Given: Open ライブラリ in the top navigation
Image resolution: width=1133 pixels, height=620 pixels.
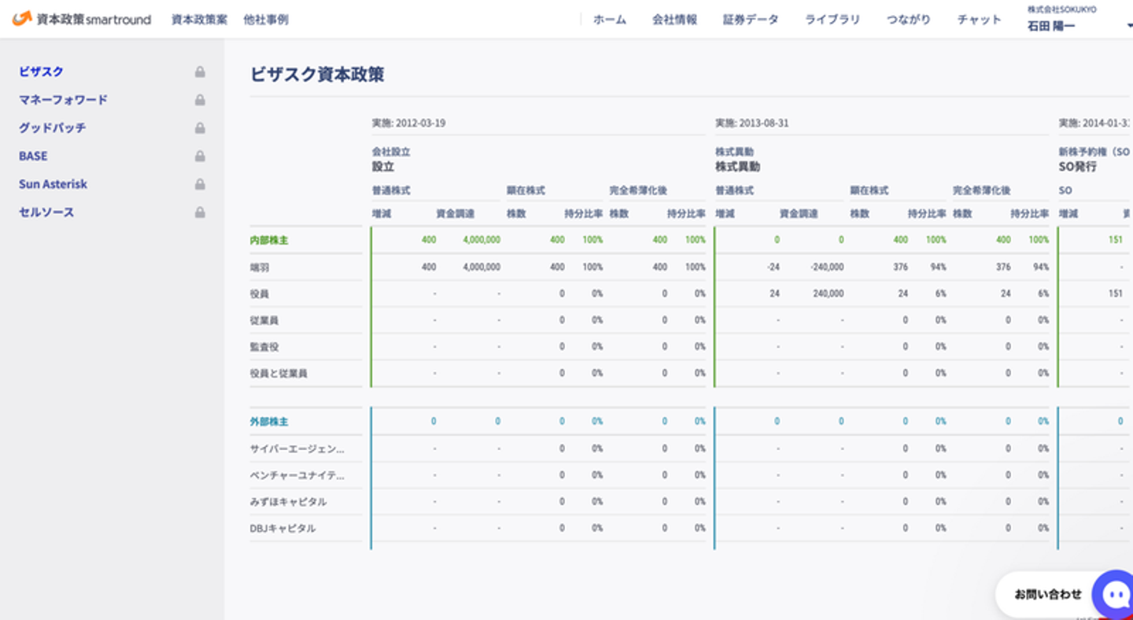Looking at the screenshot, I should click(832, 20).
